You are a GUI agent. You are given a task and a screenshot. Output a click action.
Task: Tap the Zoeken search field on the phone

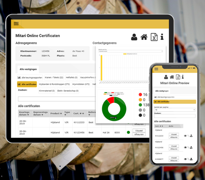click(175, 116)
